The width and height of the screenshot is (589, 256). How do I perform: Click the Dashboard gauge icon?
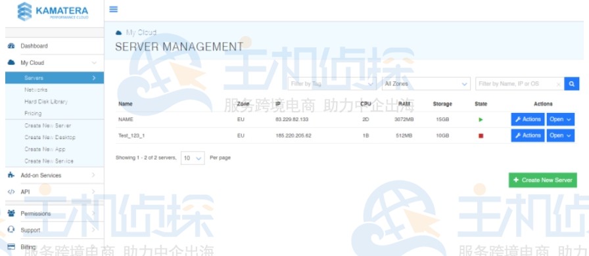tap(11, 46)
